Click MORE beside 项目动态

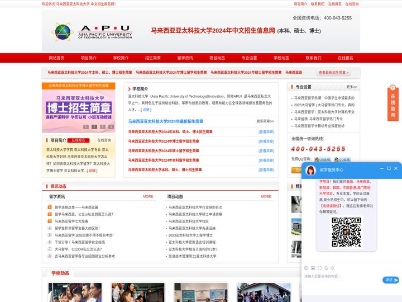(266, 196)
